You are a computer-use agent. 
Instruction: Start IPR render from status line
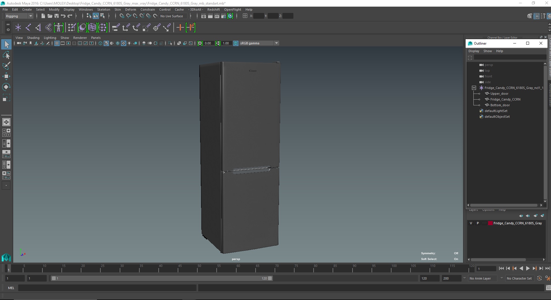(217, 16)
